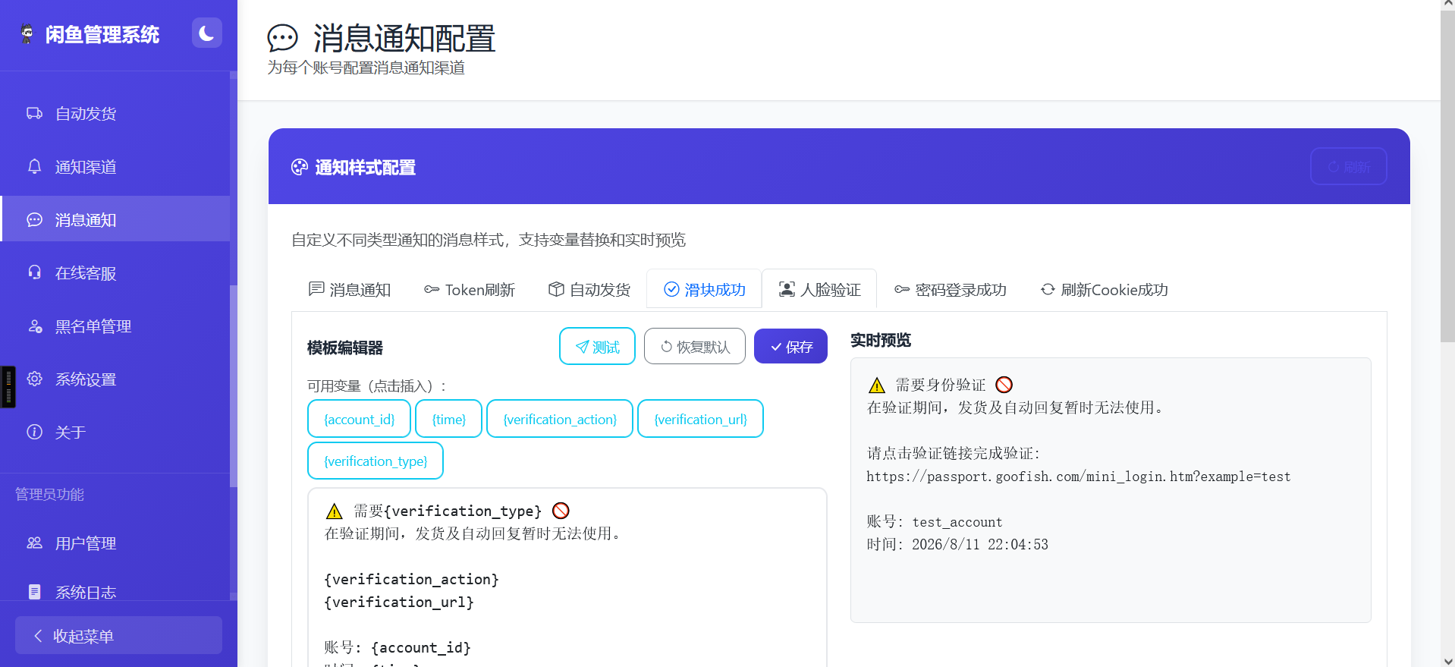Screen dimensions: 1455x667
Task: Switch to the 消息通知 template tab
Action: pyautogui.click(x=350, y=289)
